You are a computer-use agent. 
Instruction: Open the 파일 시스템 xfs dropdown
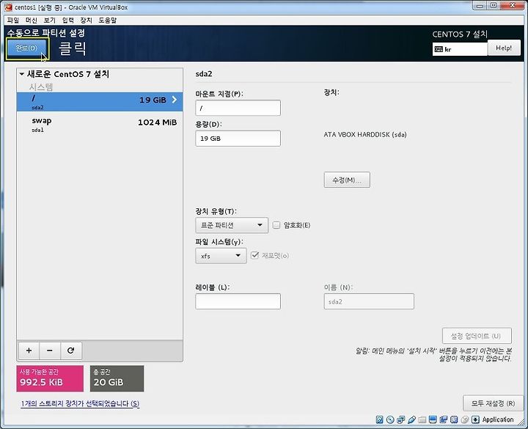pos(221,256)
